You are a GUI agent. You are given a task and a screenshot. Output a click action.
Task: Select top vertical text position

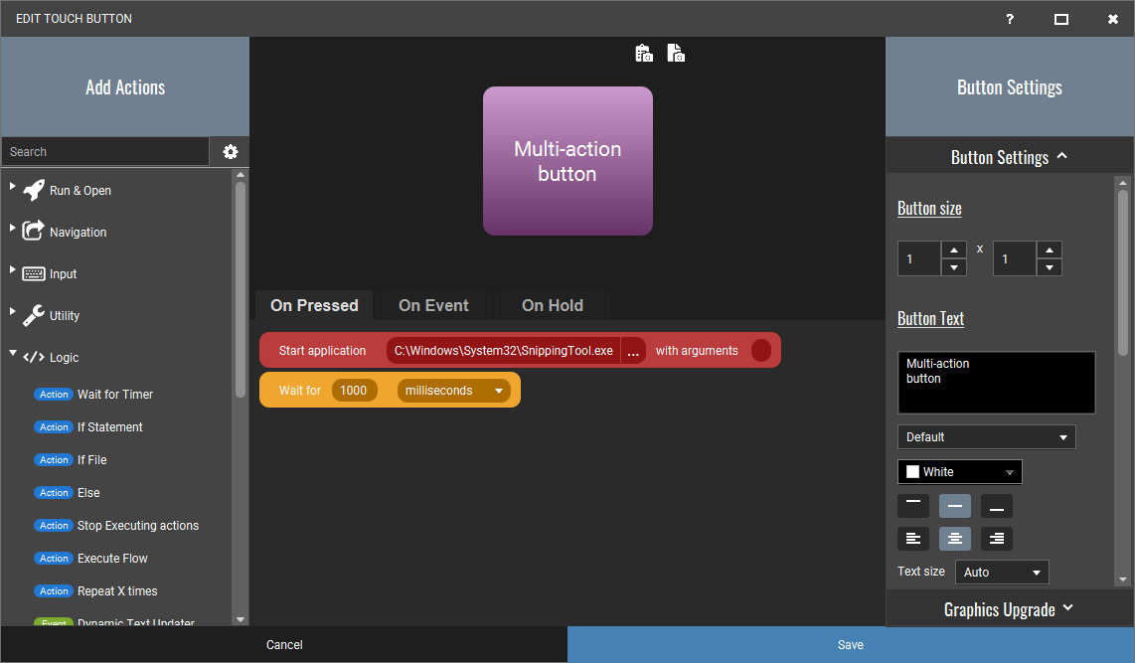click(x=912, y=506)
